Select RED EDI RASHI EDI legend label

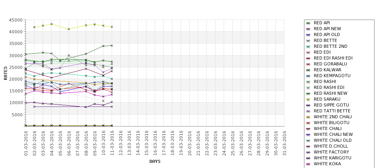pos(333,58)
